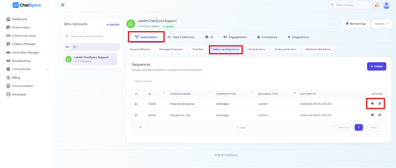Click the large WhatsApp icon in bot header
The width and height of the screenshot is (396, 168).
131,24
